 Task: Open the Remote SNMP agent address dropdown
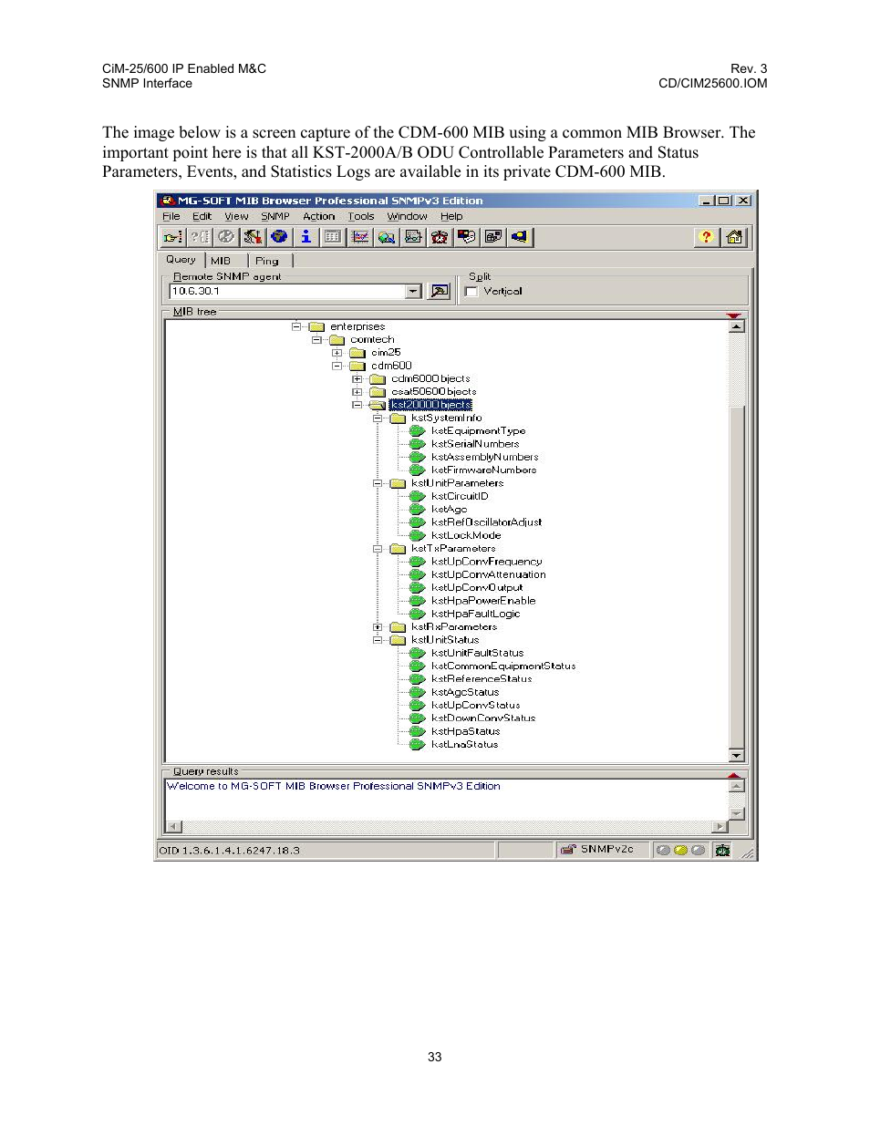click(413, 292)
